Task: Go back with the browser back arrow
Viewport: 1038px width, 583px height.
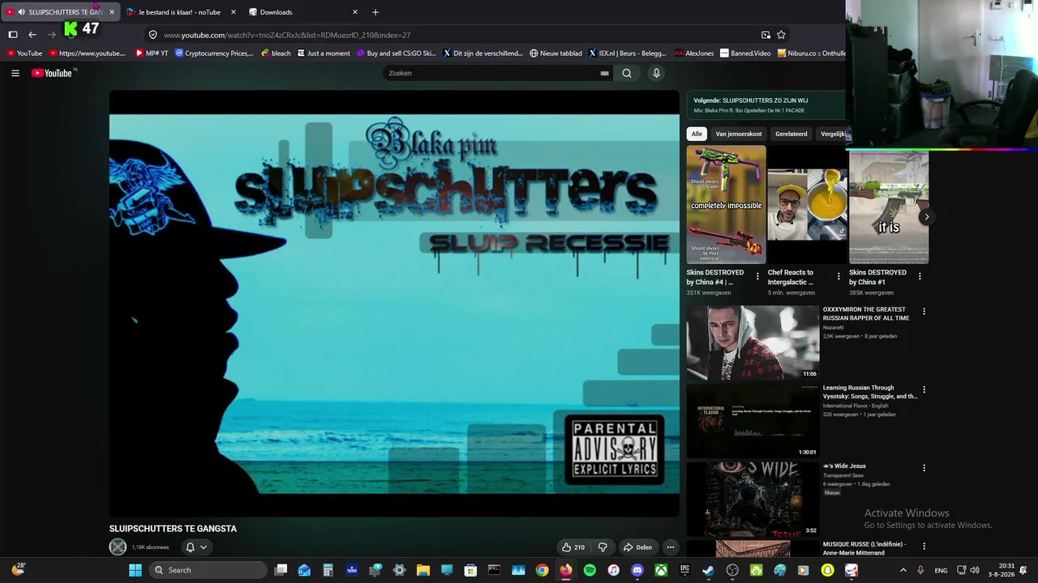Action: pos(32,35)
